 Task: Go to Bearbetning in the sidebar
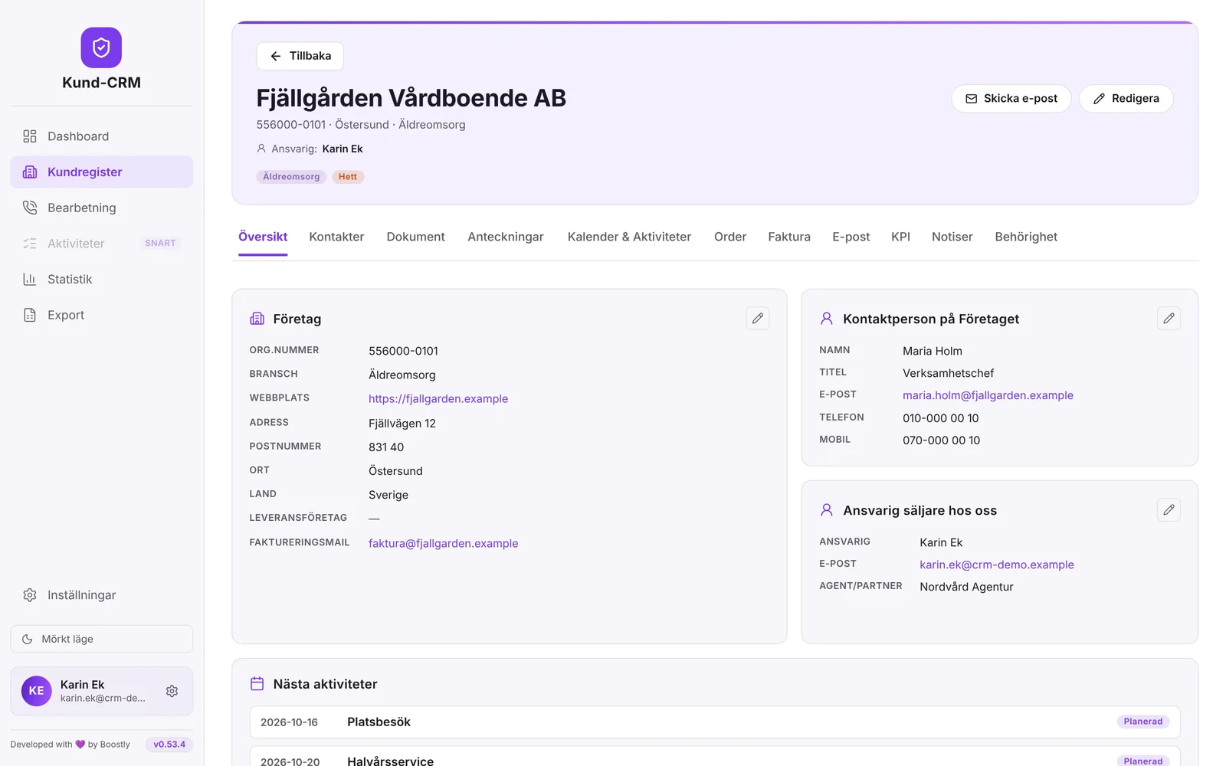[101, 208]
